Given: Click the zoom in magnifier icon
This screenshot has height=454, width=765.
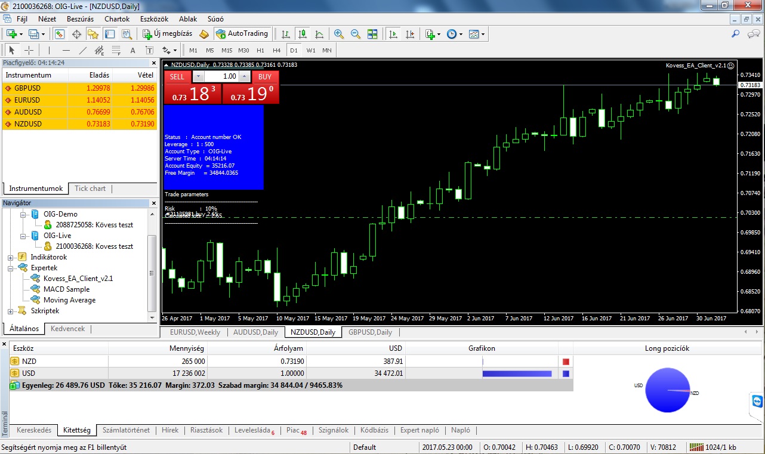Looking at the screenshot, I should tap(339, 34).
